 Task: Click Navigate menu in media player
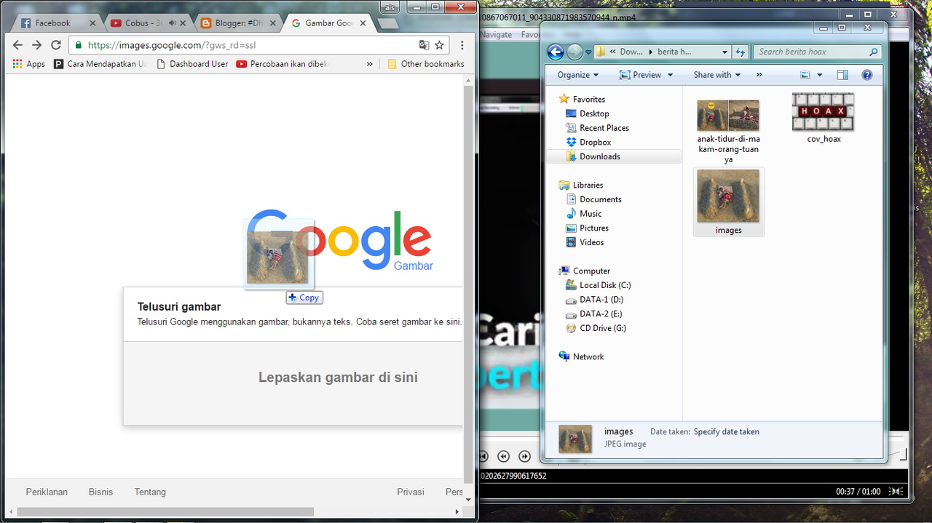pyautogui.click(x=497, y=34)
